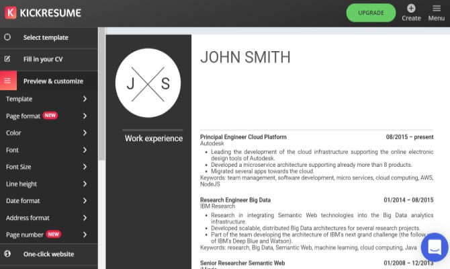Open the One-click website section

click(x=49, y=254)
